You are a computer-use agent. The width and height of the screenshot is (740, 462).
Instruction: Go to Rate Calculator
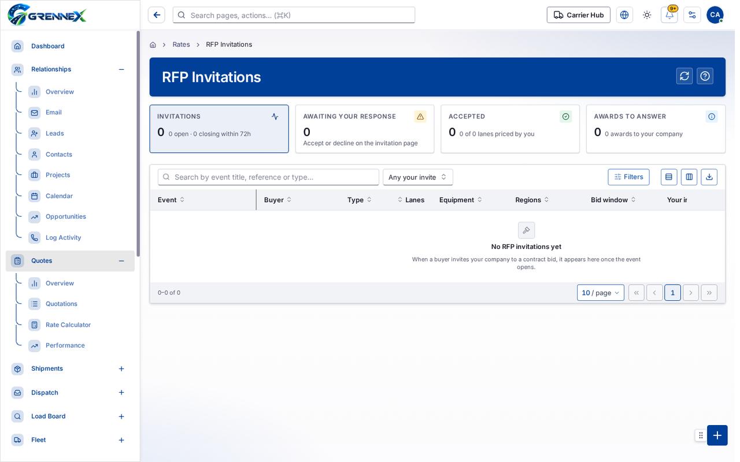point(68,325)
